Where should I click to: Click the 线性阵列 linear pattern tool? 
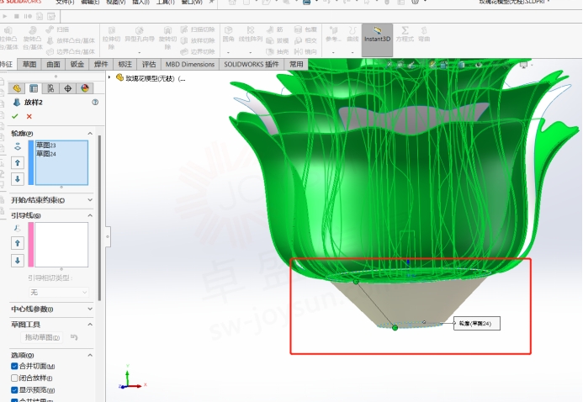[x=251, y=34]
